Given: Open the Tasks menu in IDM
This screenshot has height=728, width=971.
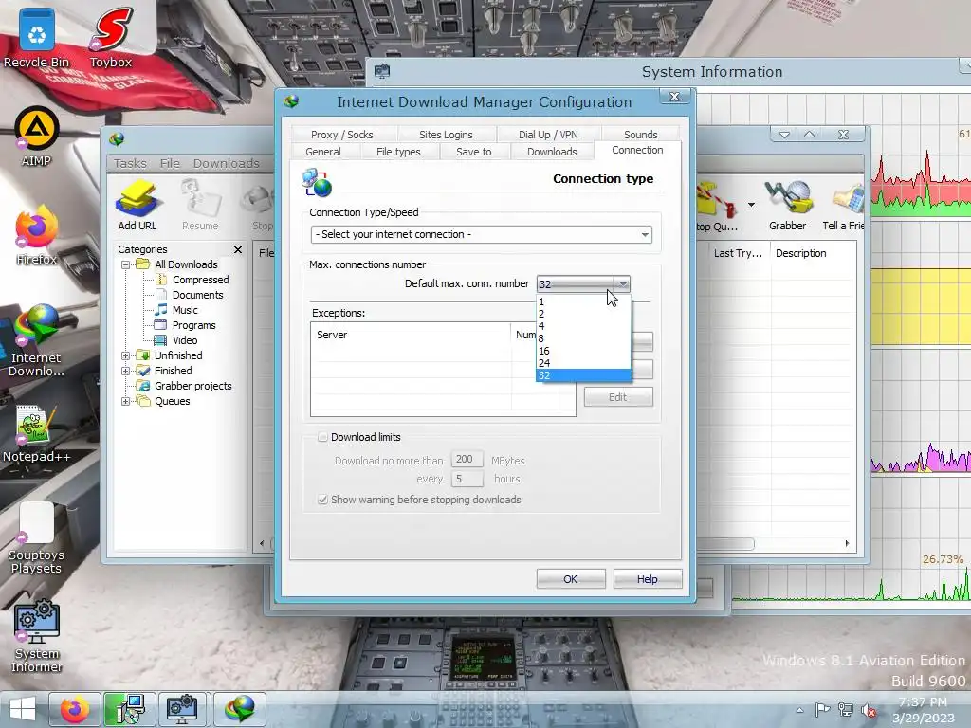Looking at the screenshot, I should [x=130, y=163].
